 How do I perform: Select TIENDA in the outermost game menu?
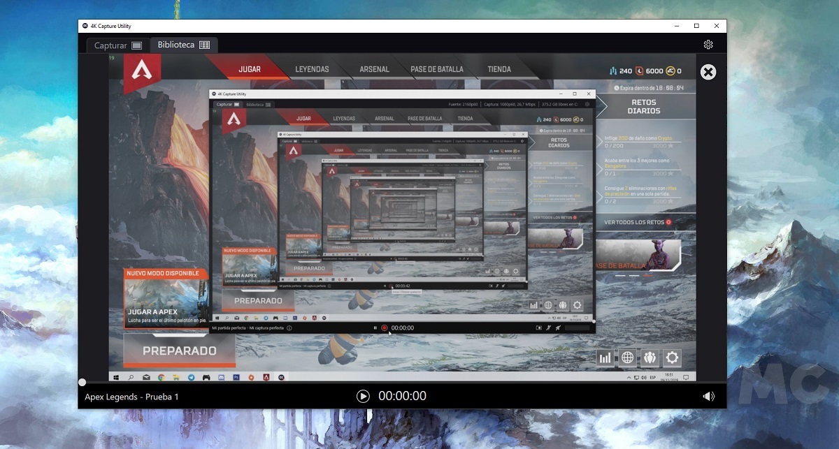click(x=499, y=69)
